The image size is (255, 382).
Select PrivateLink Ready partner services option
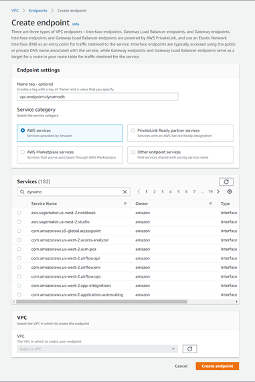pos(180,133)
